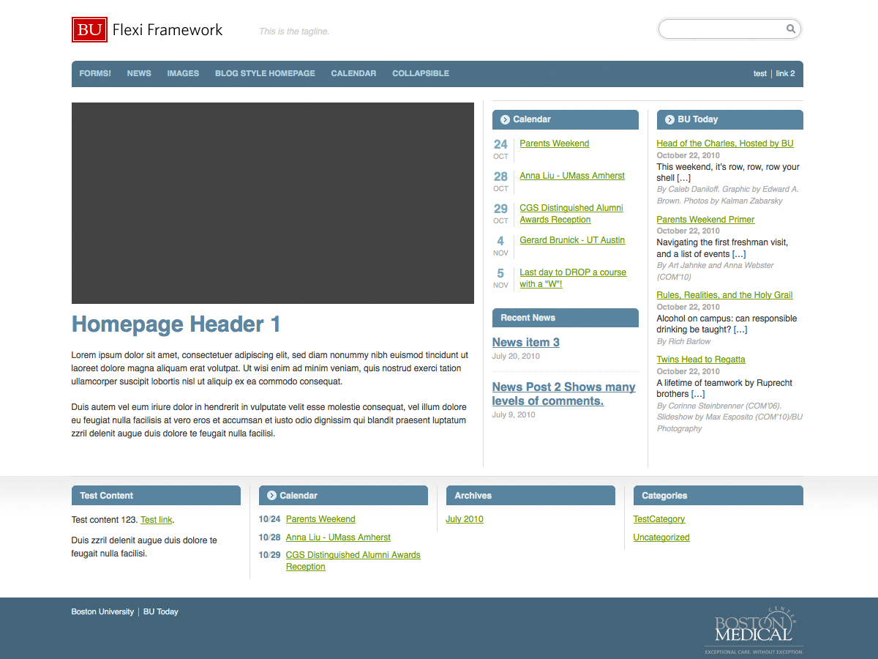Click arrow icon in sidebar Calendar header

click(x=505, y=119)
